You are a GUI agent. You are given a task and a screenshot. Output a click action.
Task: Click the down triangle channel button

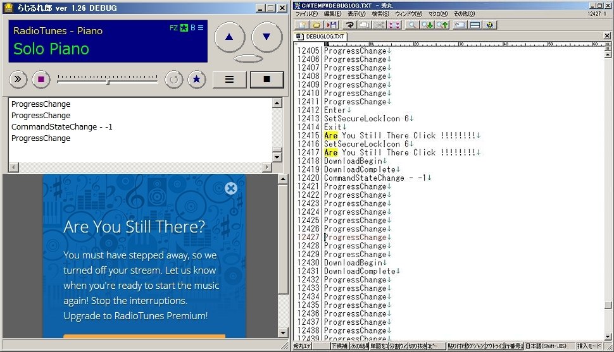pos(266,37)
